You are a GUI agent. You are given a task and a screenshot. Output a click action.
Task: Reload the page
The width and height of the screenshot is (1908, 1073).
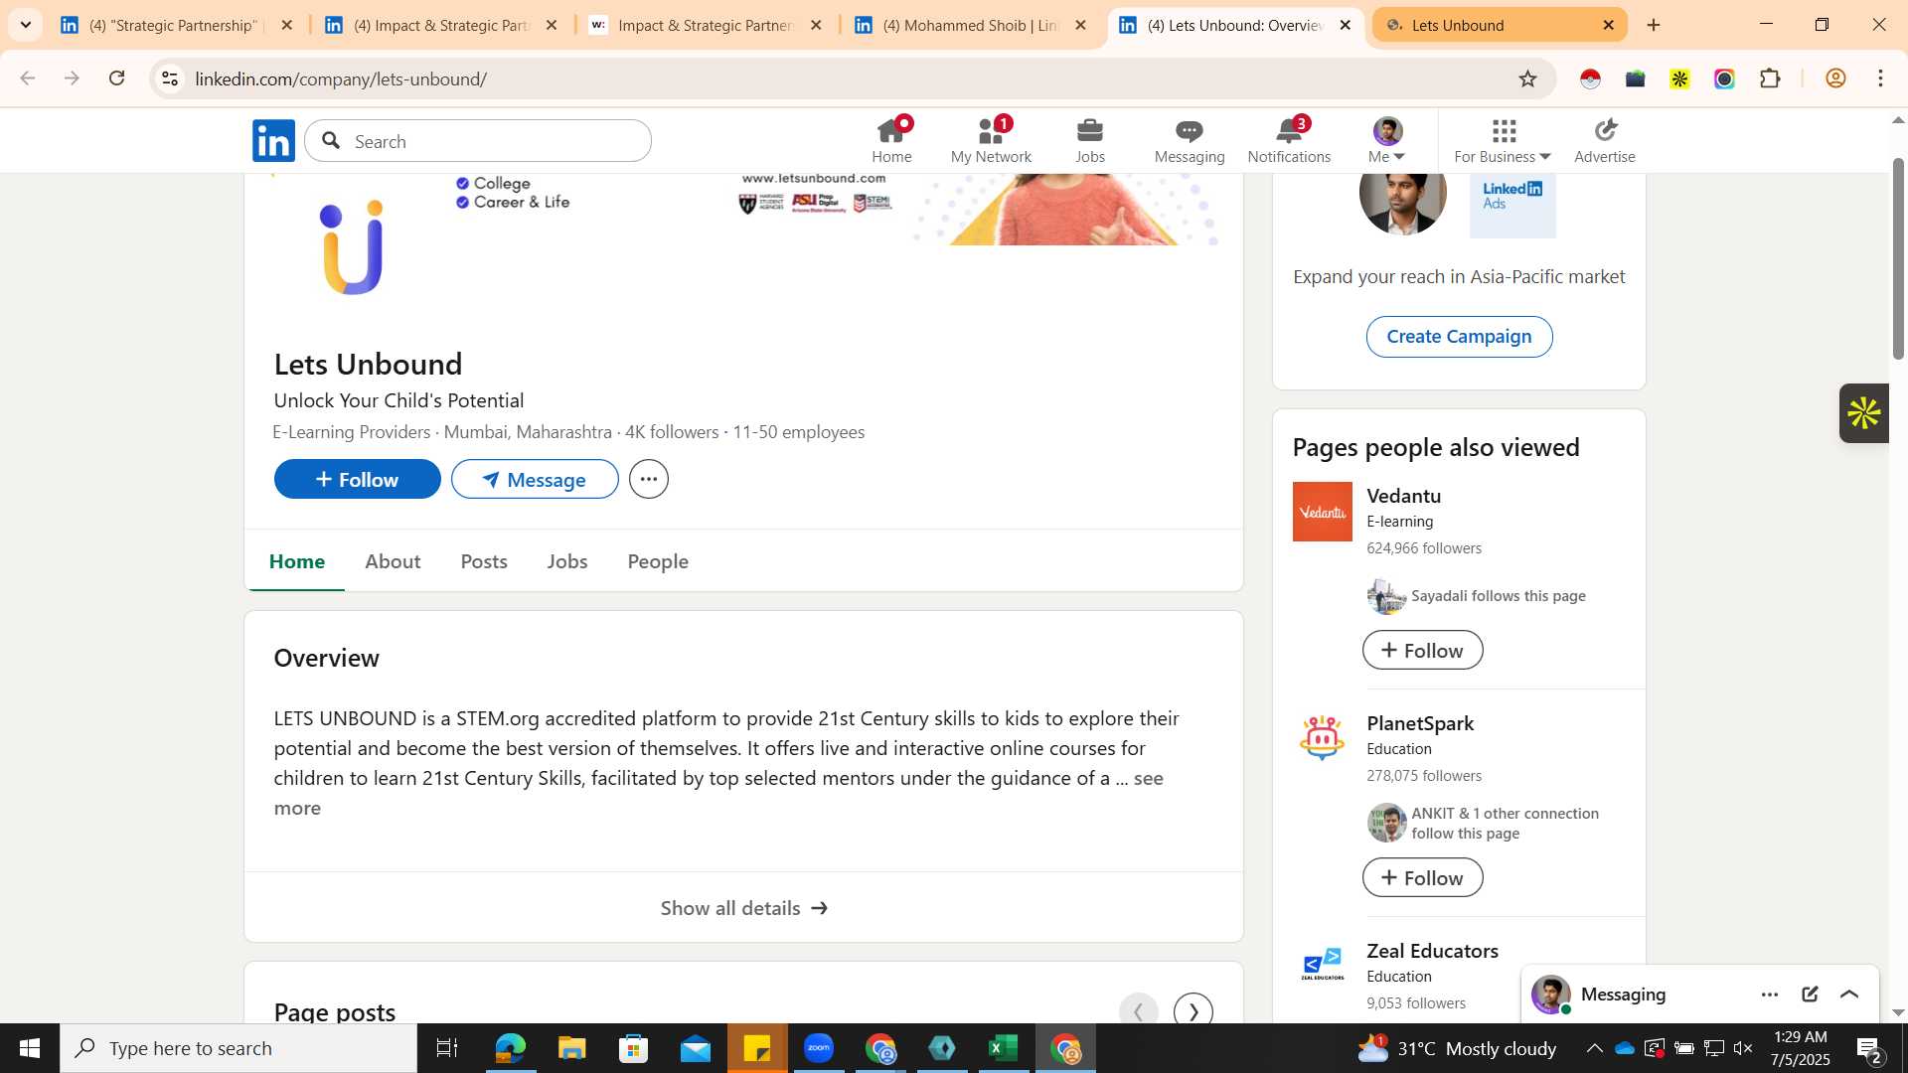click(x=117, y=78)
